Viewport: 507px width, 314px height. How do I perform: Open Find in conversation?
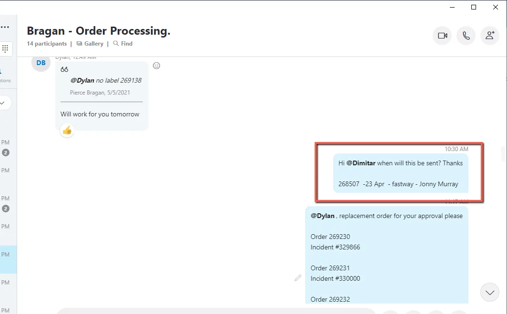point(123,44)
